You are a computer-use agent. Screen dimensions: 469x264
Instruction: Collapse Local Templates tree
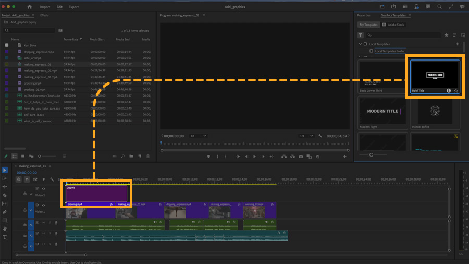(361, 44)
